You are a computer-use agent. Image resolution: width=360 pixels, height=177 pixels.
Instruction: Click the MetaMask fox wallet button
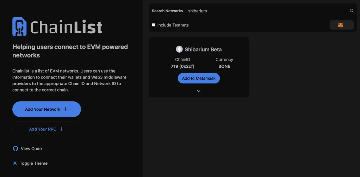click(x=341, y=25)
